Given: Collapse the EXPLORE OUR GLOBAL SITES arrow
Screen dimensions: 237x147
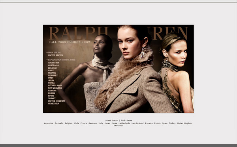Looking at the screenshot, I should 47,60.
